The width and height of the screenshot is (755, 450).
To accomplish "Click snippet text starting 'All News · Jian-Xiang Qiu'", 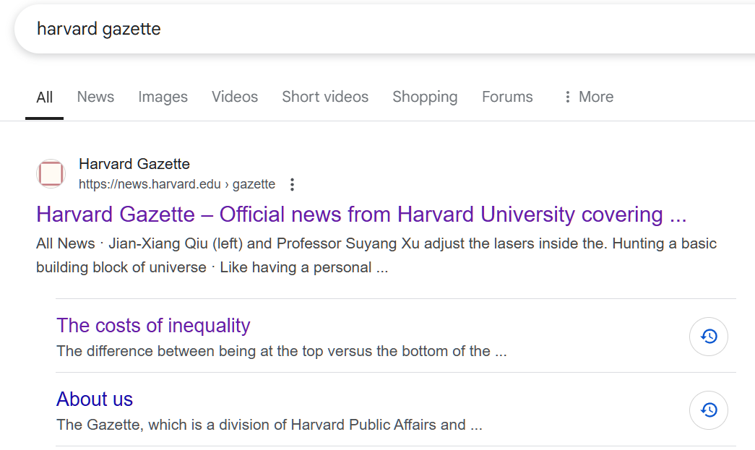I will (376, 256).
